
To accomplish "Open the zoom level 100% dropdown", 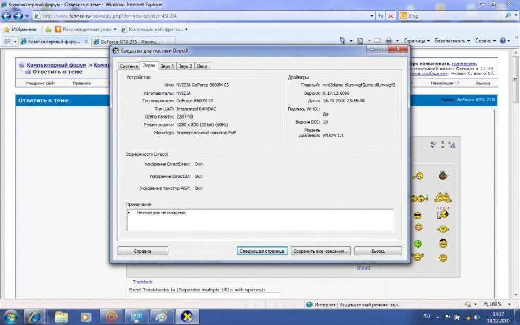I will click(509, 304).
